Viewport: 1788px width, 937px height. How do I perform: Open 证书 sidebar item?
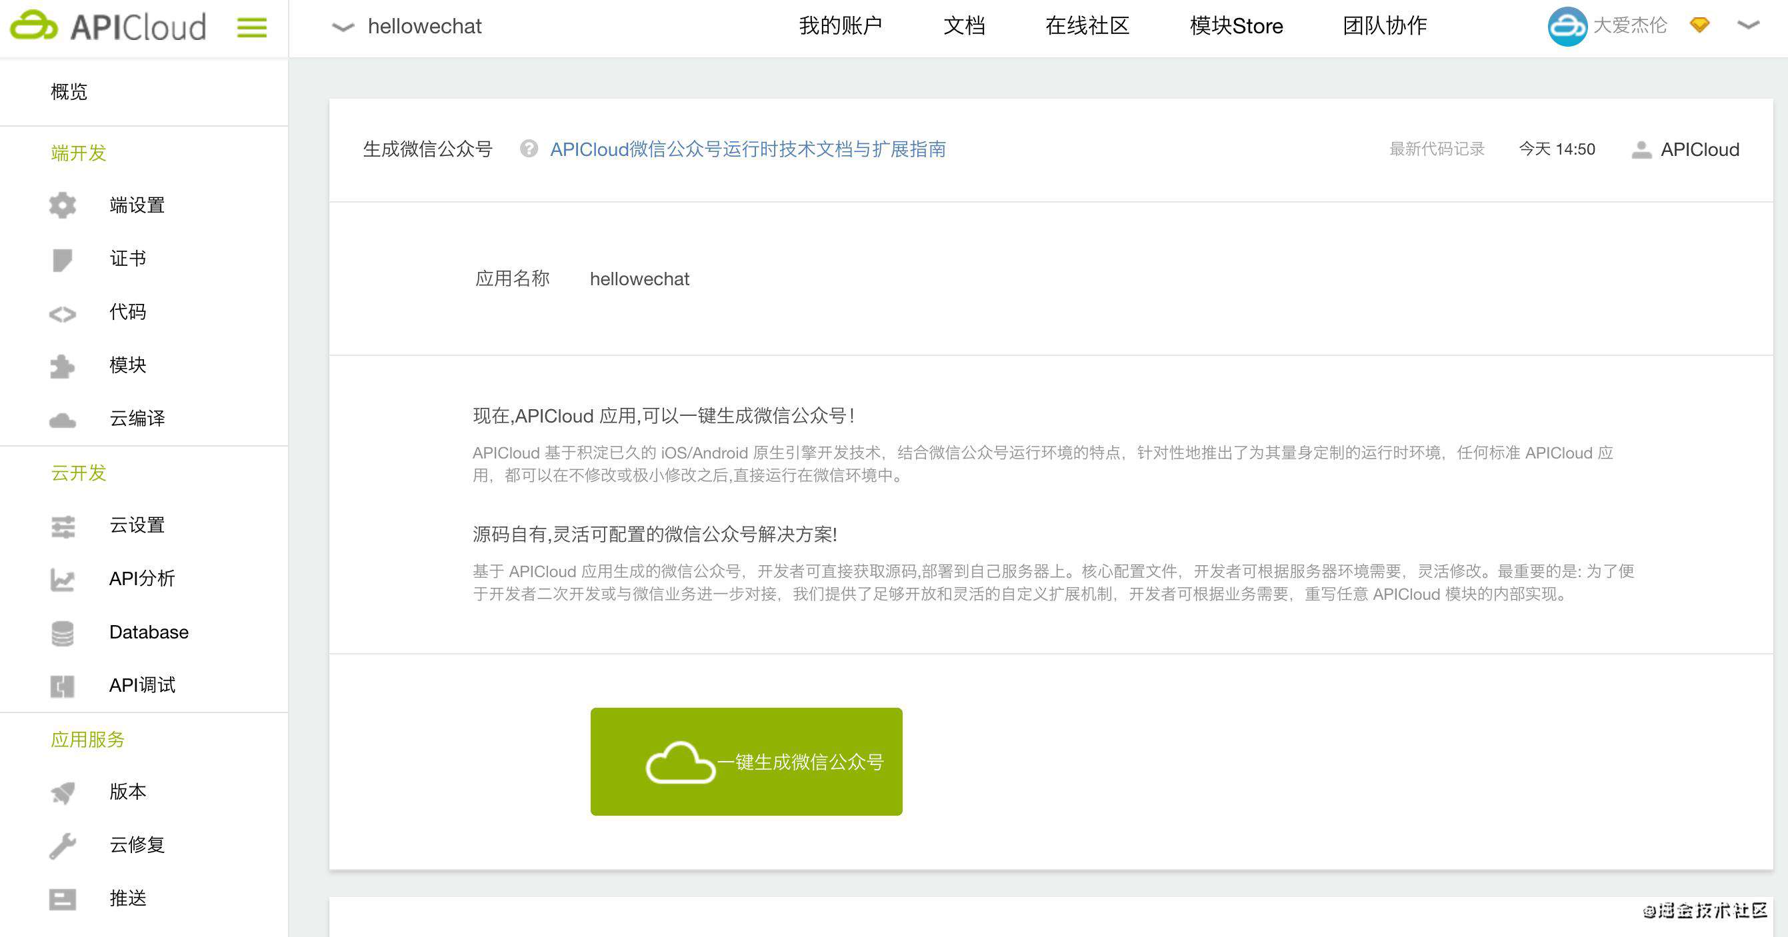(128, 258)
